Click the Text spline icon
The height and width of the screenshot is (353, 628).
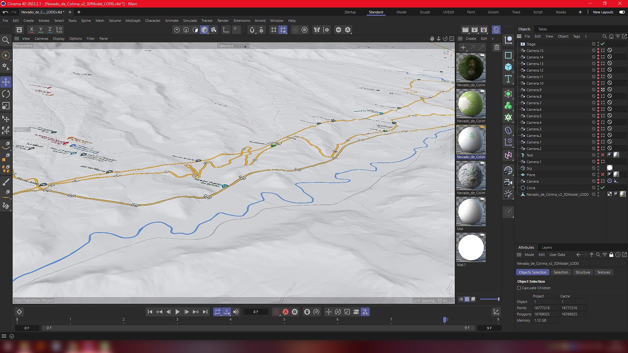(x=508, y=78)
